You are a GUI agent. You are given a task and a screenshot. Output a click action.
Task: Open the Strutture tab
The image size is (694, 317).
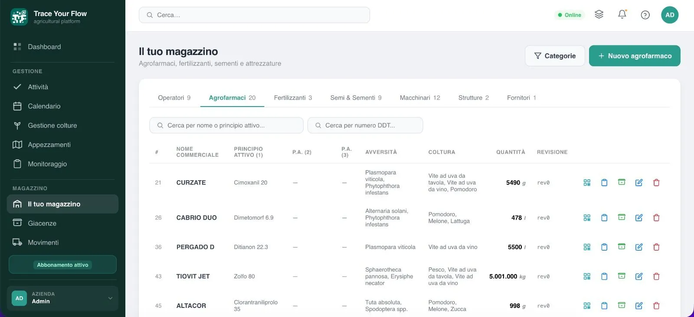pos(473,98)
